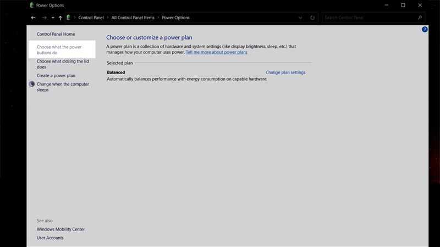Click the moon icon beside sleep option

32,84
